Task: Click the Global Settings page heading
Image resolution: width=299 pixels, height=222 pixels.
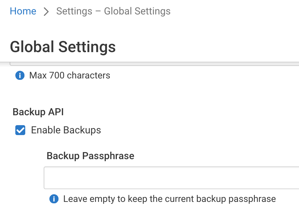Action: click(63, 47)
